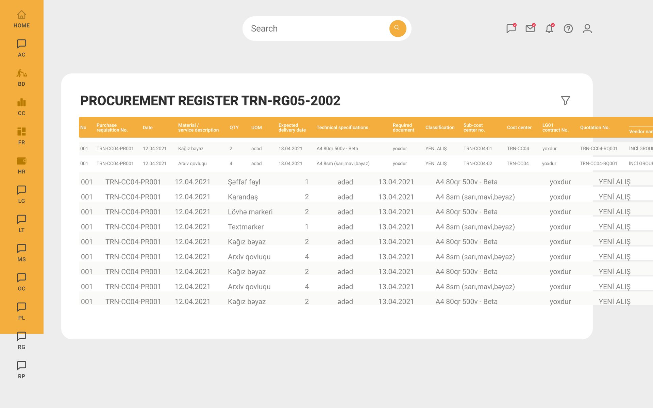
Task: Click the TRN-CC04-01 sub-cost center cell
Action: pos(478,149)
